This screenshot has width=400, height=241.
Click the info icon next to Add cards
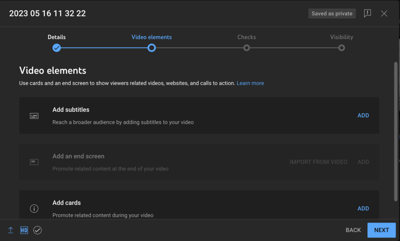point(34,208)
